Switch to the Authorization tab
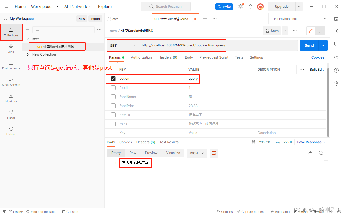The width and height of the screenshot is (343, 215). 141,57
